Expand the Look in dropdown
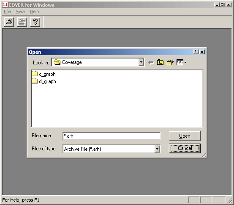234x205 pixels. point(141,62)
